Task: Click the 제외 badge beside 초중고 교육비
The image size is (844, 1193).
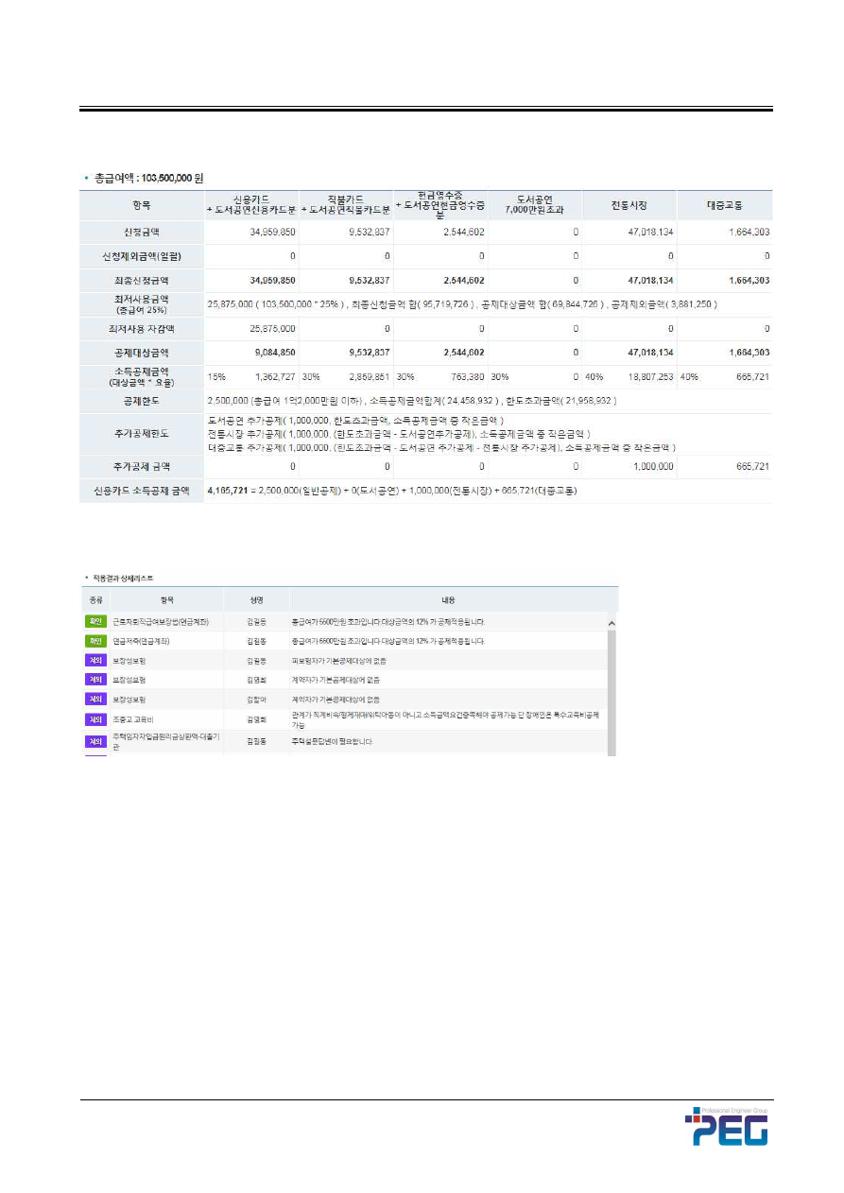Action: pos(95,719)
